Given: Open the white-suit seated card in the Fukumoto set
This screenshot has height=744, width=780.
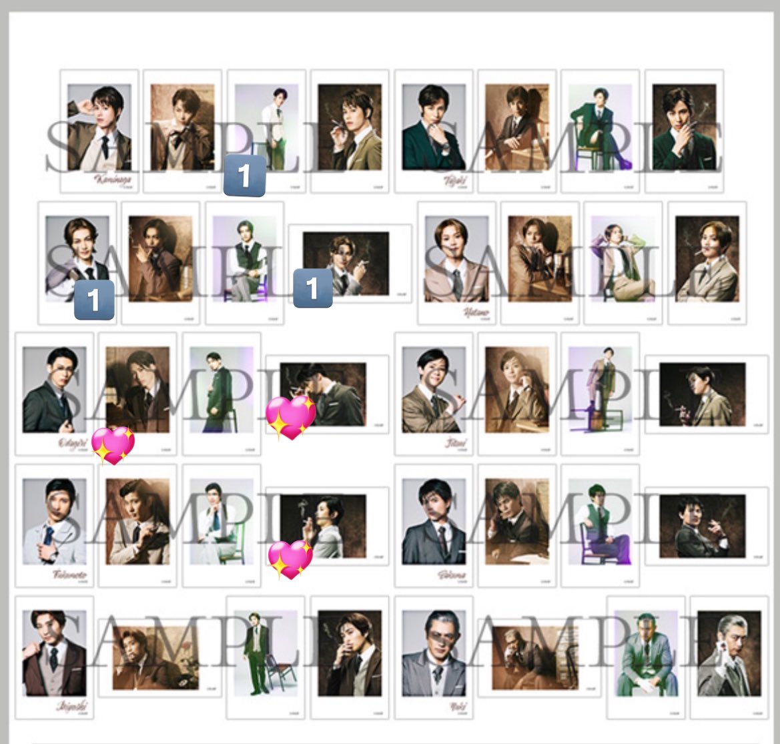Looking at the screenshot, I should [x=222, y=526].
